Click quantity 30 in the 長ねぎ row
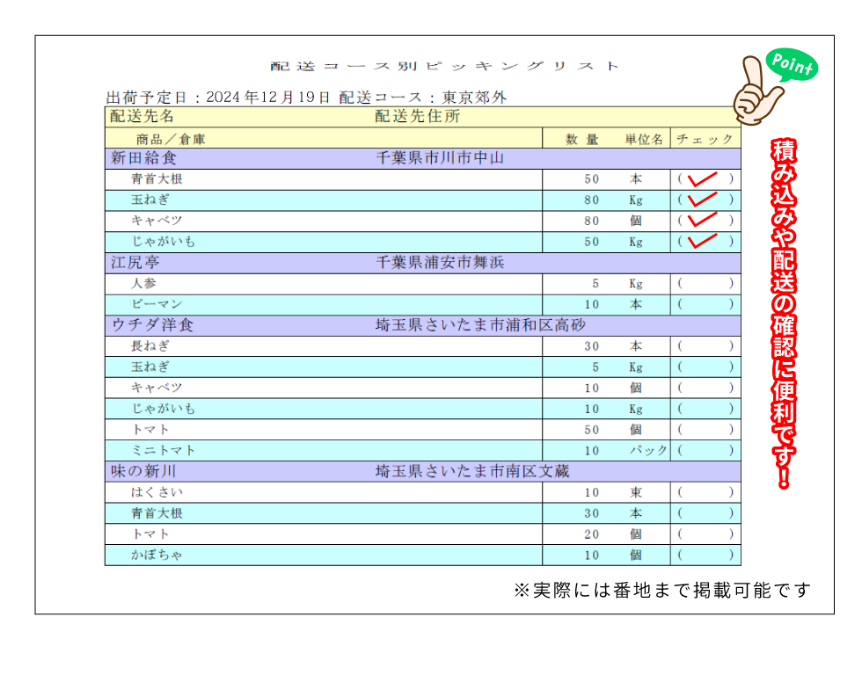Viewport: 862px width, 697px height. (x=591, y=346)
